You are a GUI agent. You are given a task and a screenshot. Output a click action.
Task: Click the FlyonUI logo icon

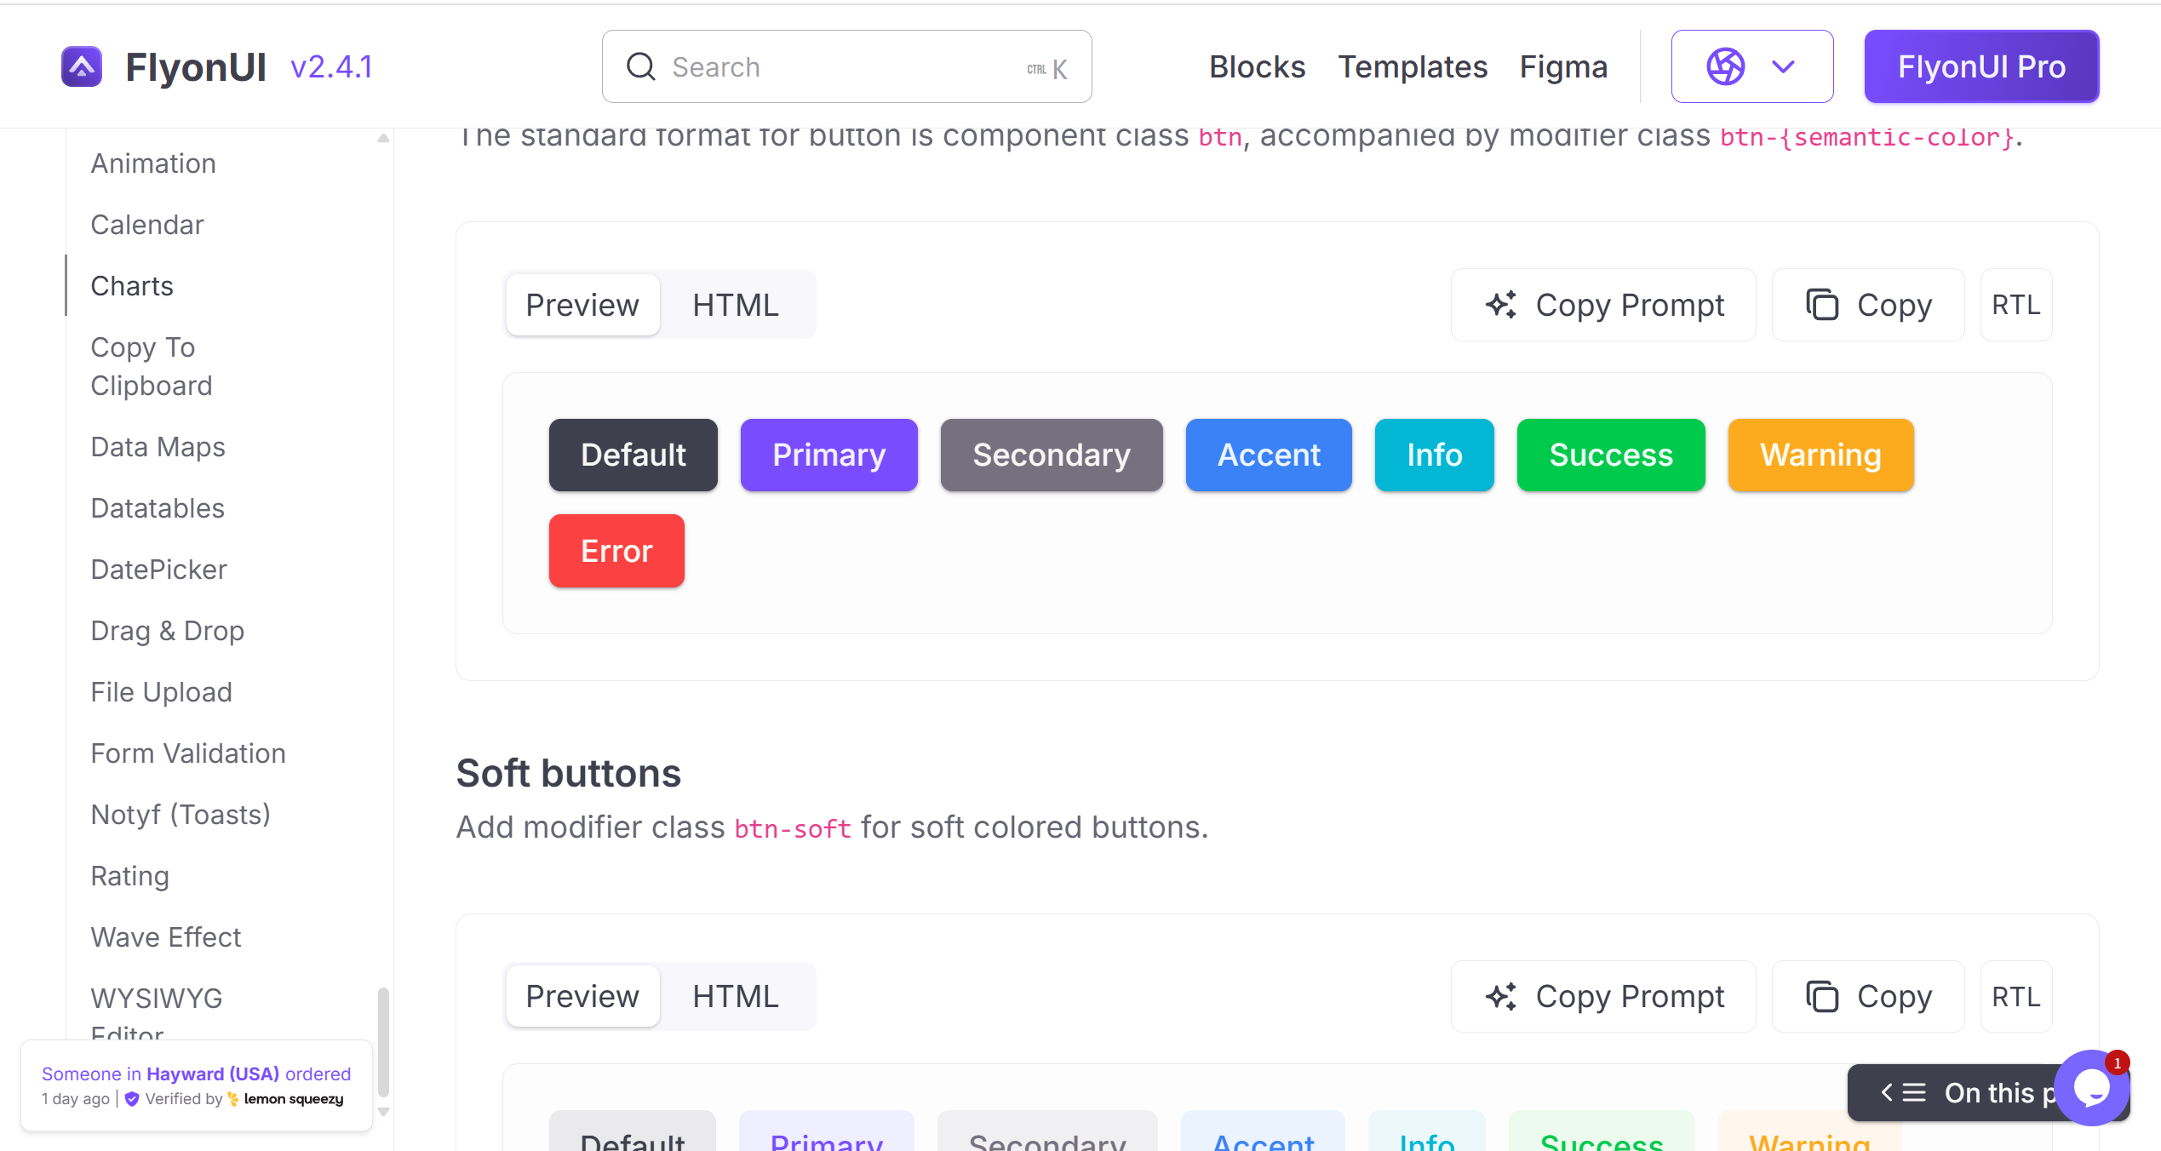pyautogui.click(x=82, y=66)
